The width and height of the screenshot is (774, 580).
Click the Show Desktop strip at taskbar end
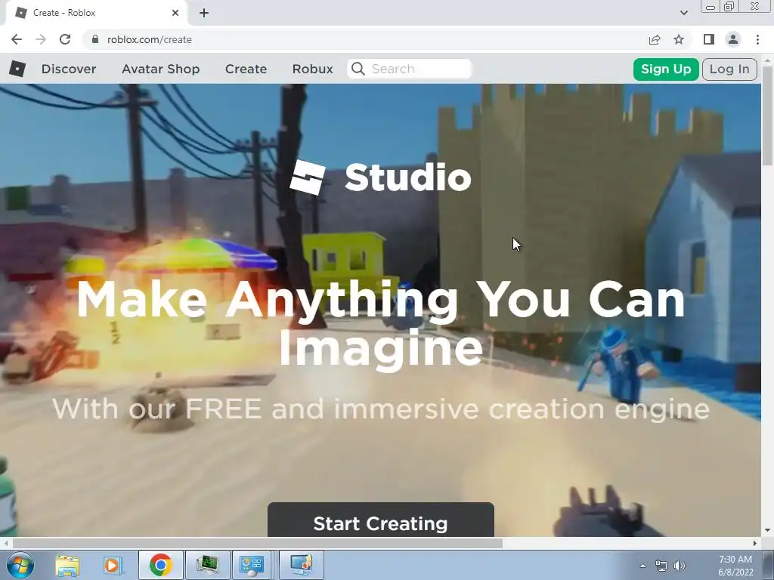[x=768, y=565]
